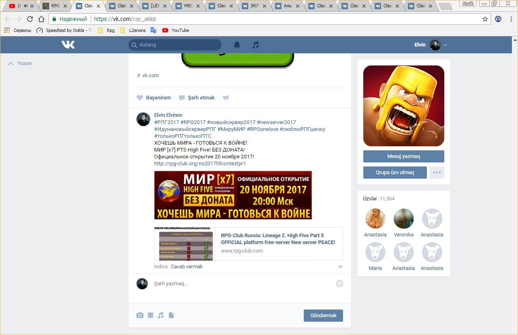
Task: Open the vk.com link under post image
Action: [x=150, y=76]
